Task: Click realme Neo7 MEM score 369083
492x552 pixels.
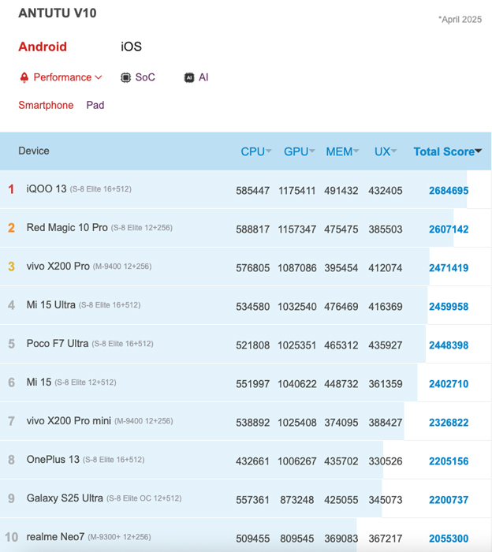Action: coord(341,539)
